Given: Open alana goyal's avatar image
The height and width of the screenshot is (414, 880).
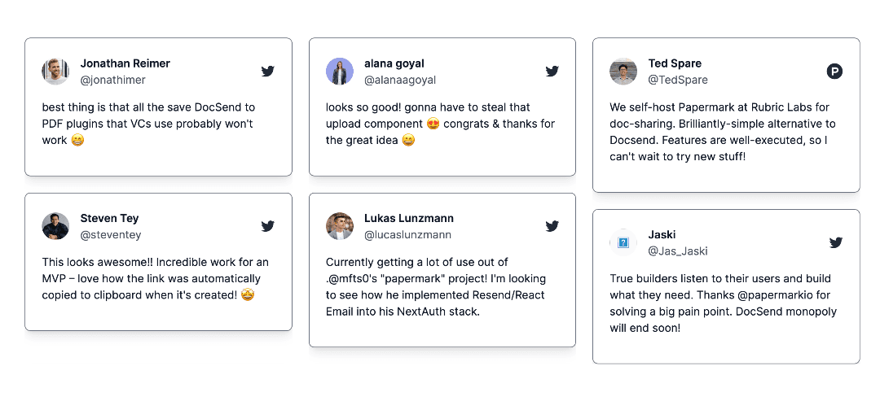Looking at the screenshot, I should point(340,72).
